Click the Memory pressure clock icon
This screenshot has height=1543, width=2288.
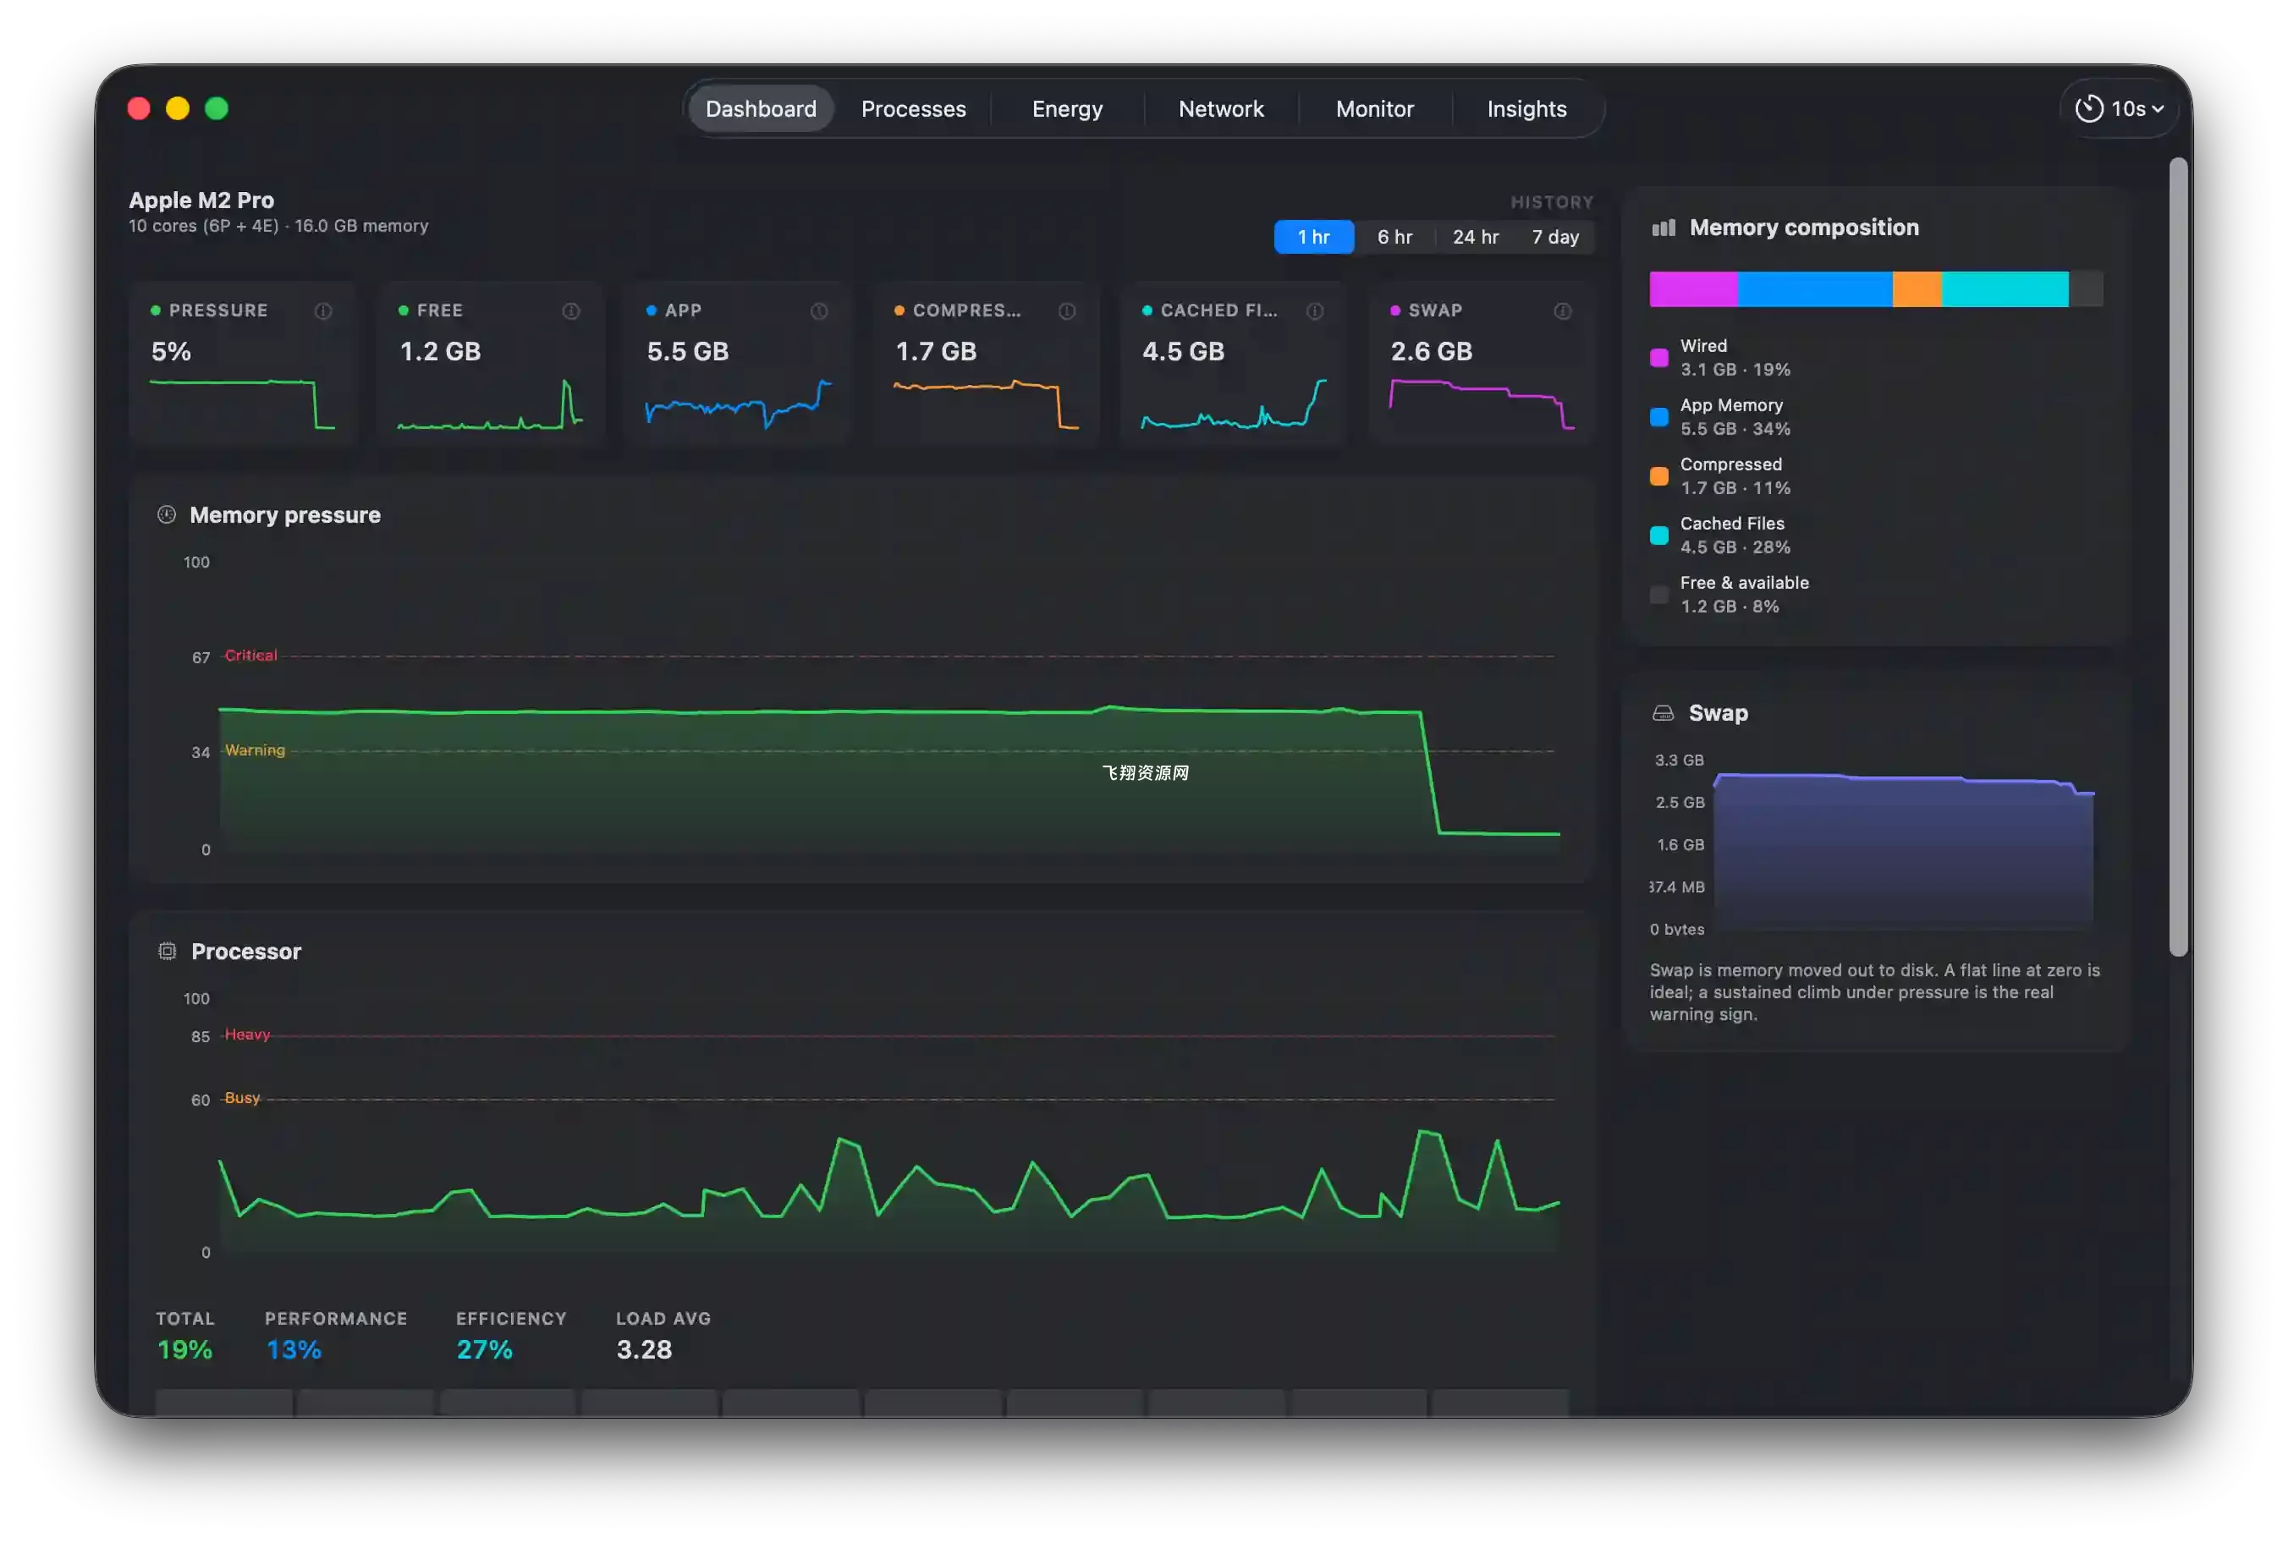click(x=167, y=514)
